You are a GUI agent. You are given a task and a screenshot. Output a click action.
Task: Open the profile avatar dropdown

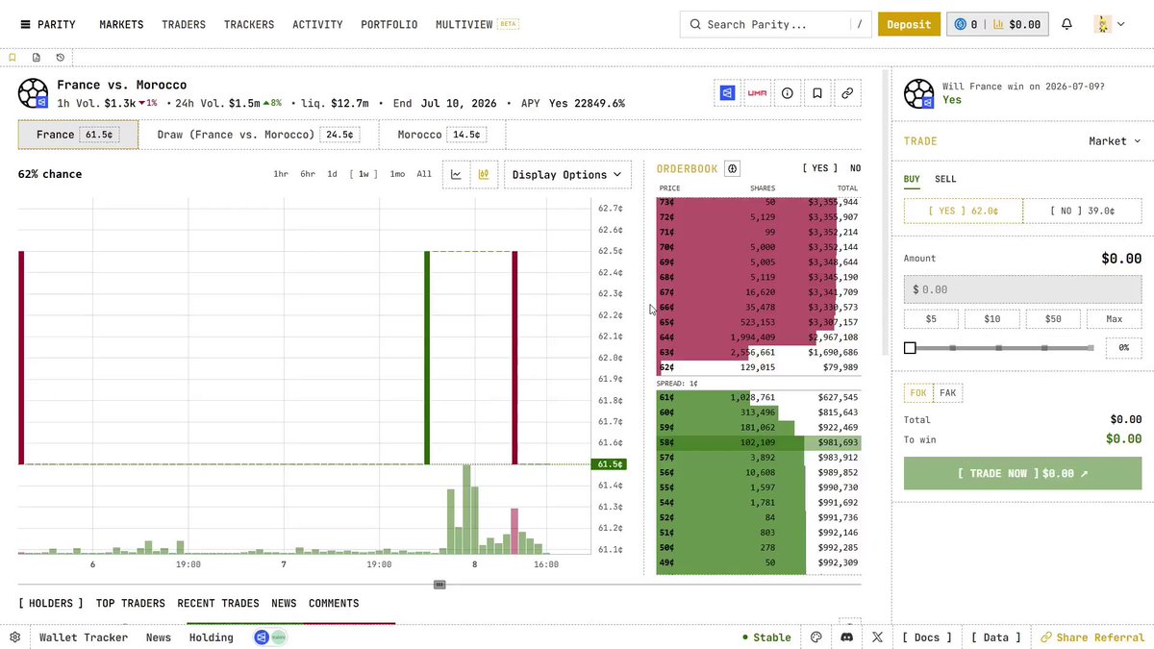(x=1110, y=24)
